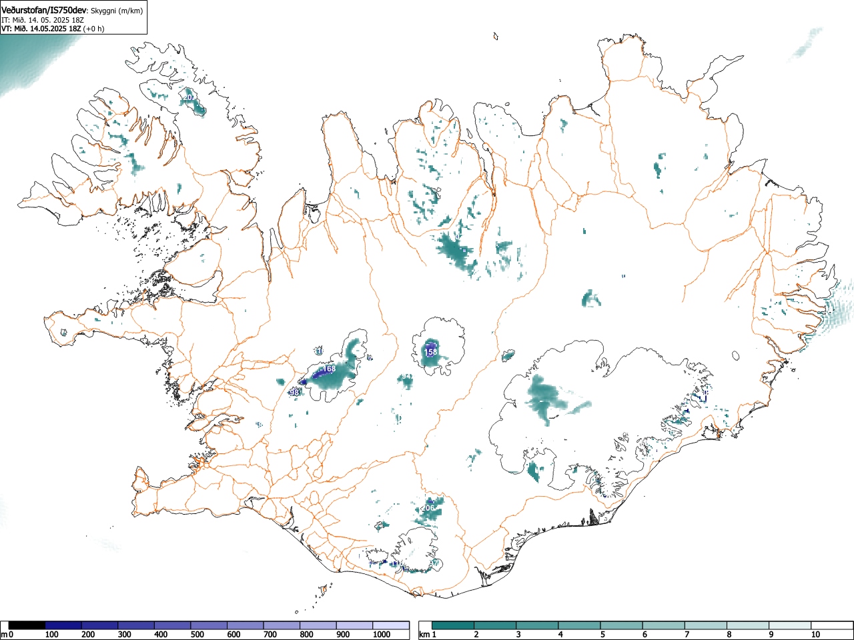Select the 7–8 km pale teal segment
Screen dimensions: 854x640
(705, 625)
